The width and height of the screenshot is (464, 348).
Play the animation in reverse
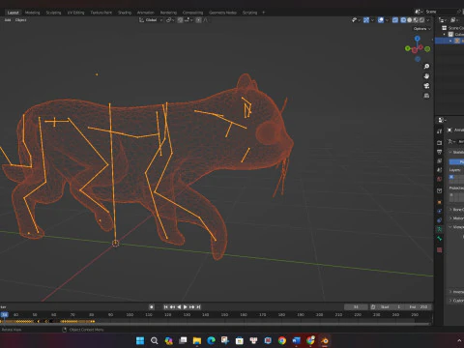179,307
